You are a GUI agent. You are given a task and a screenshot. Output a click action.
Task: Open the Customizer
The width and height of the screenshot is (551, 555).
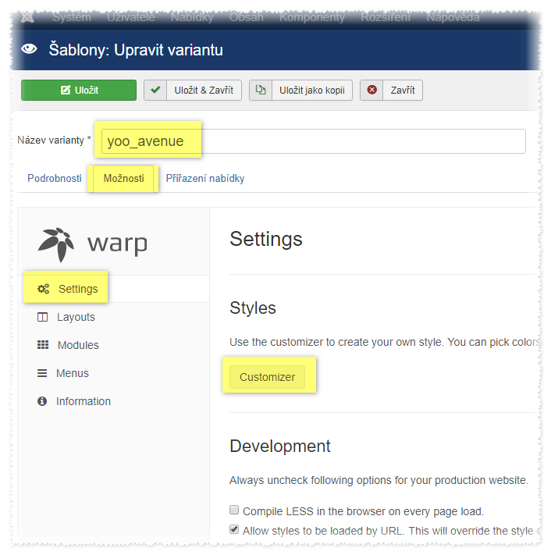click(267, 377)
